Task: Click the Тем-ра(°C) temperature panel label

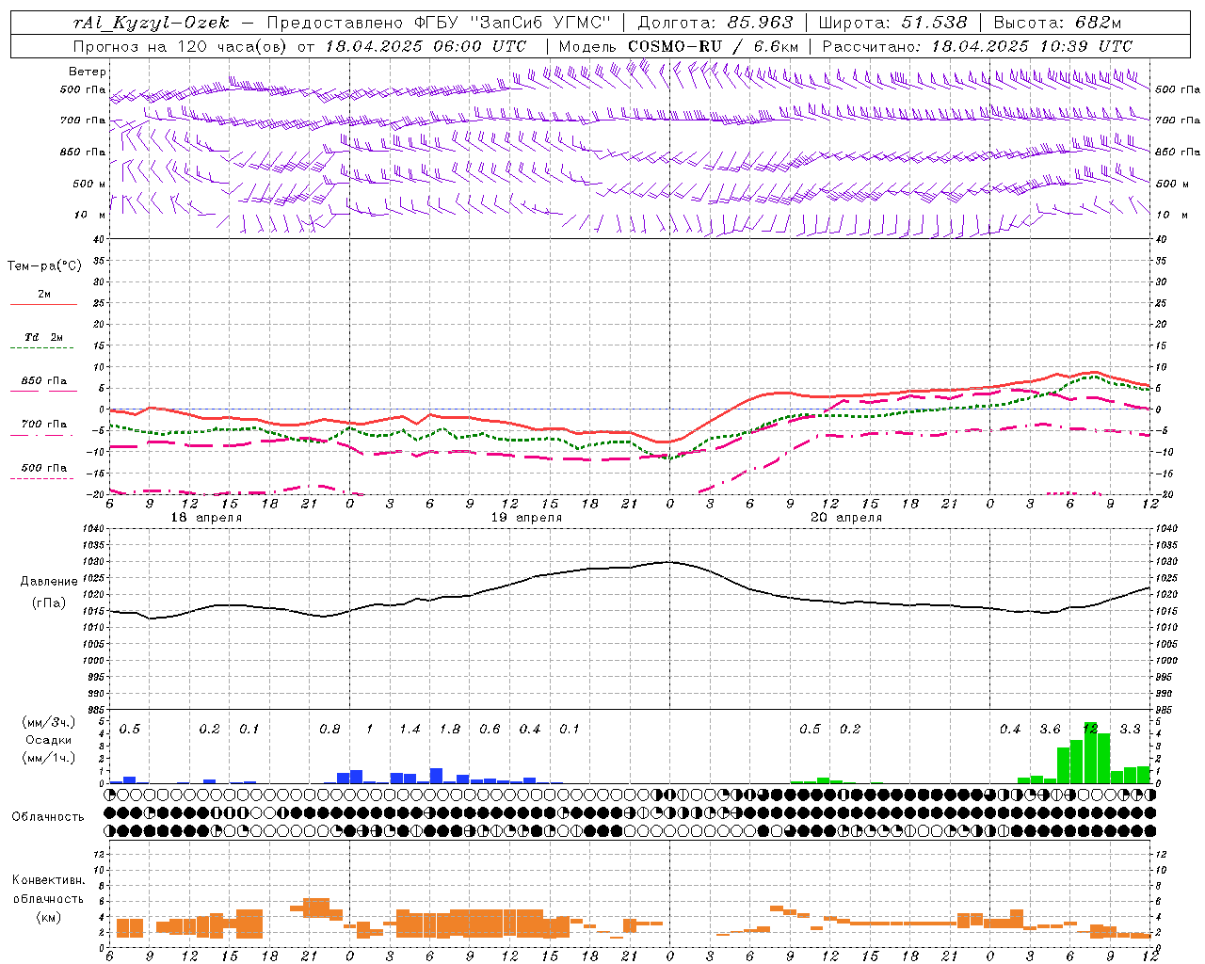Action: [x=44, y=266]
